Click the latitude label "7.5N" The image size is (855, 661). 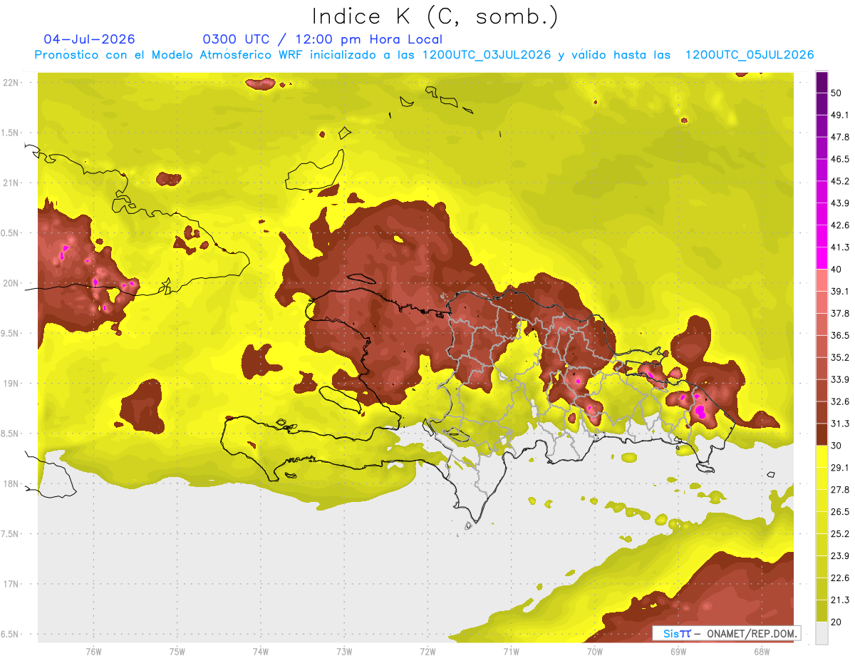click(11, 534)
